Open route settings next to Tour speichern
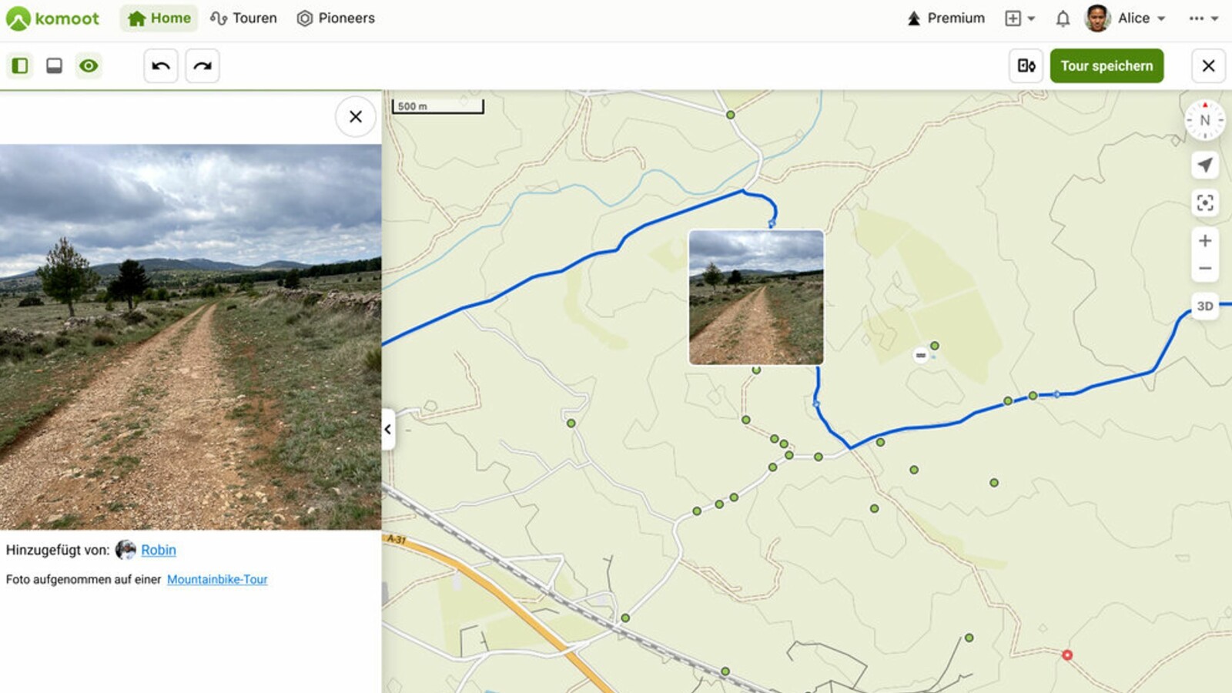This screenshot has width=1232, height=693. pos(1026,66)
